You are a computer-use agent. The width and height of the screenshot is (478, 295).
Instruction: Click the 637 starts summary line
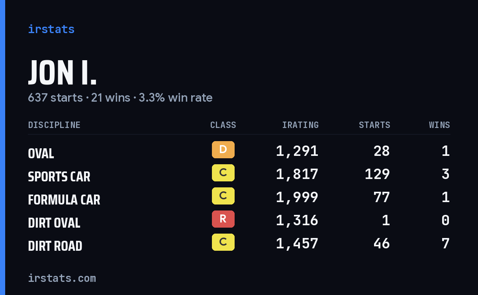coord(120,98)
